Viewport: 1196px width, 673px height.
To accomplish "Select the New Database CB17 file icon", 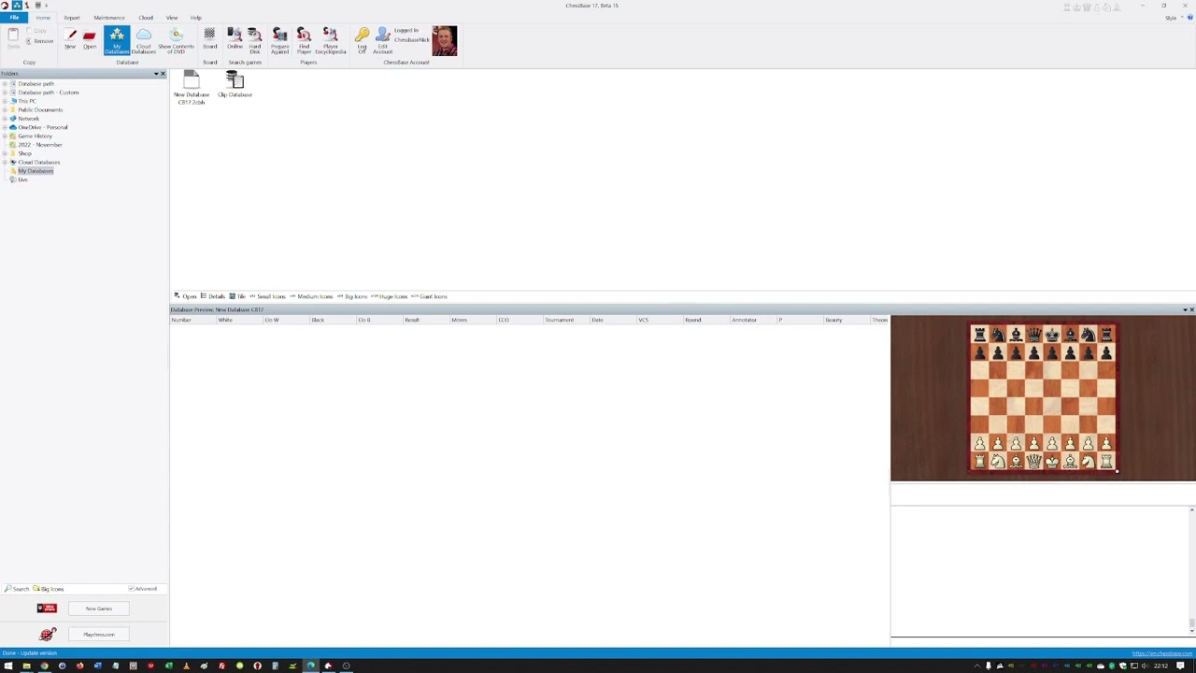I will click(192, 88).
